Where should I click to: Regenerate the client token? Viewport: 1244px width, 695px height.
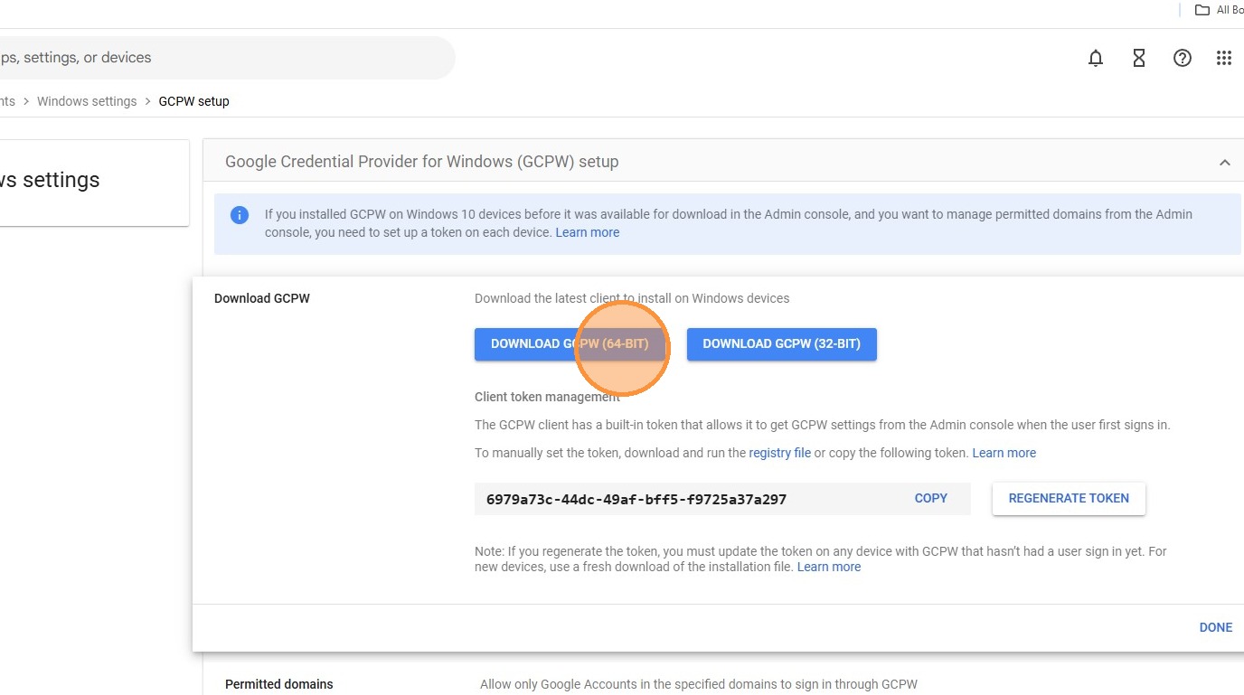tap(1069, 498)
